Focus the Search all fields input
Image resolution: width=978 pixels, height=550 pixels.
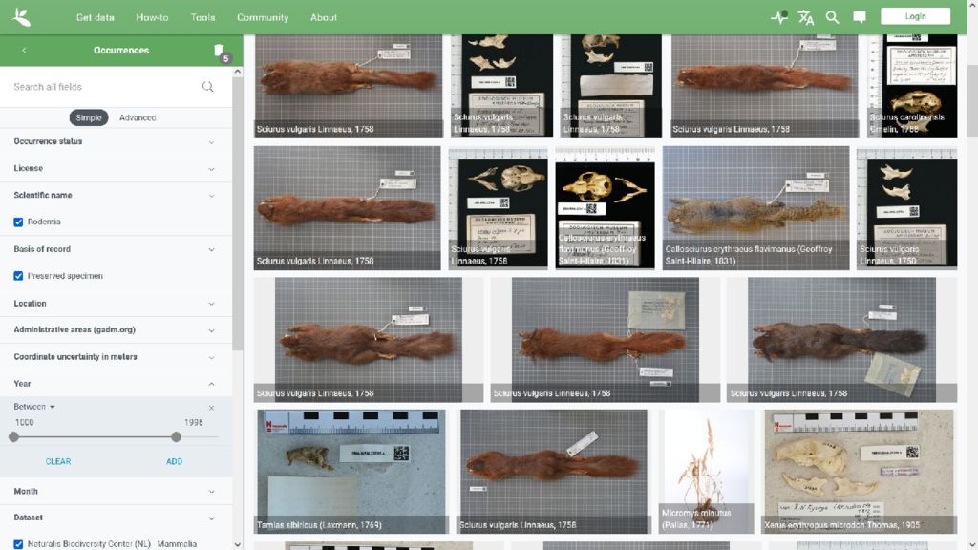(x=105, y=87)
